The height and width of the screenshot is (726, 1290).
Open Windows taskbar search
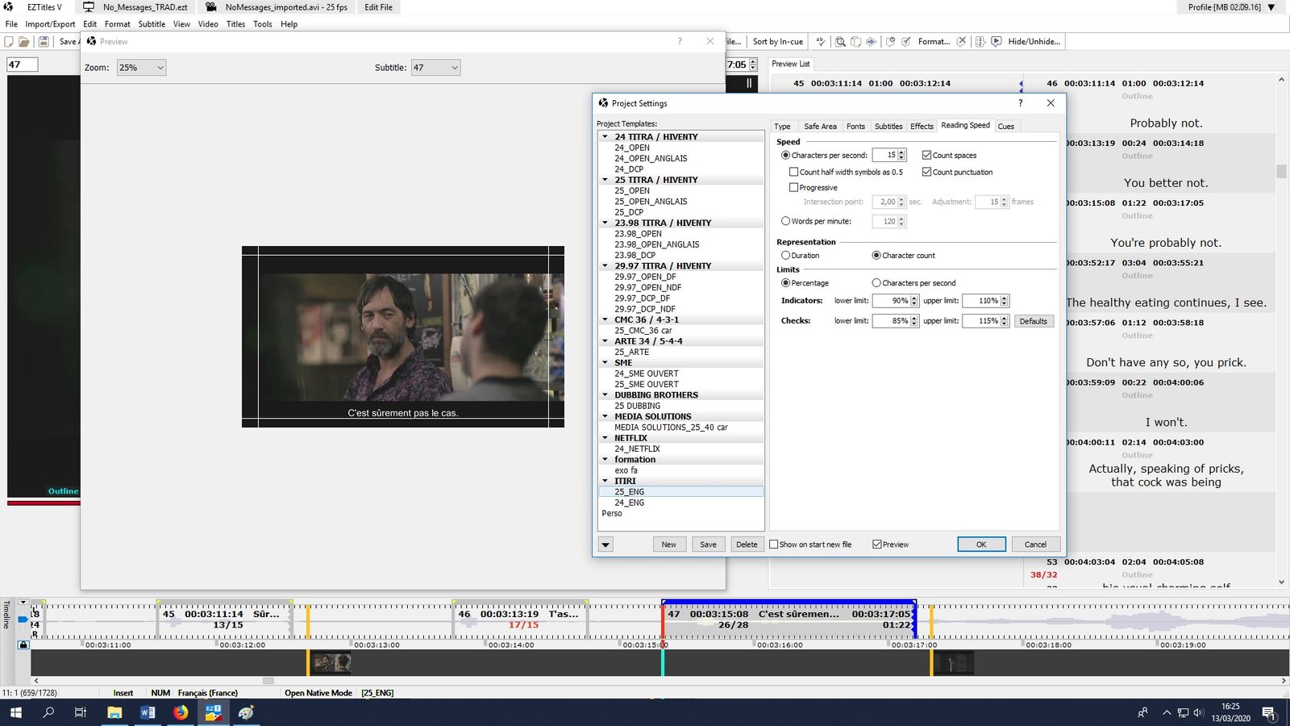(48, 712)
